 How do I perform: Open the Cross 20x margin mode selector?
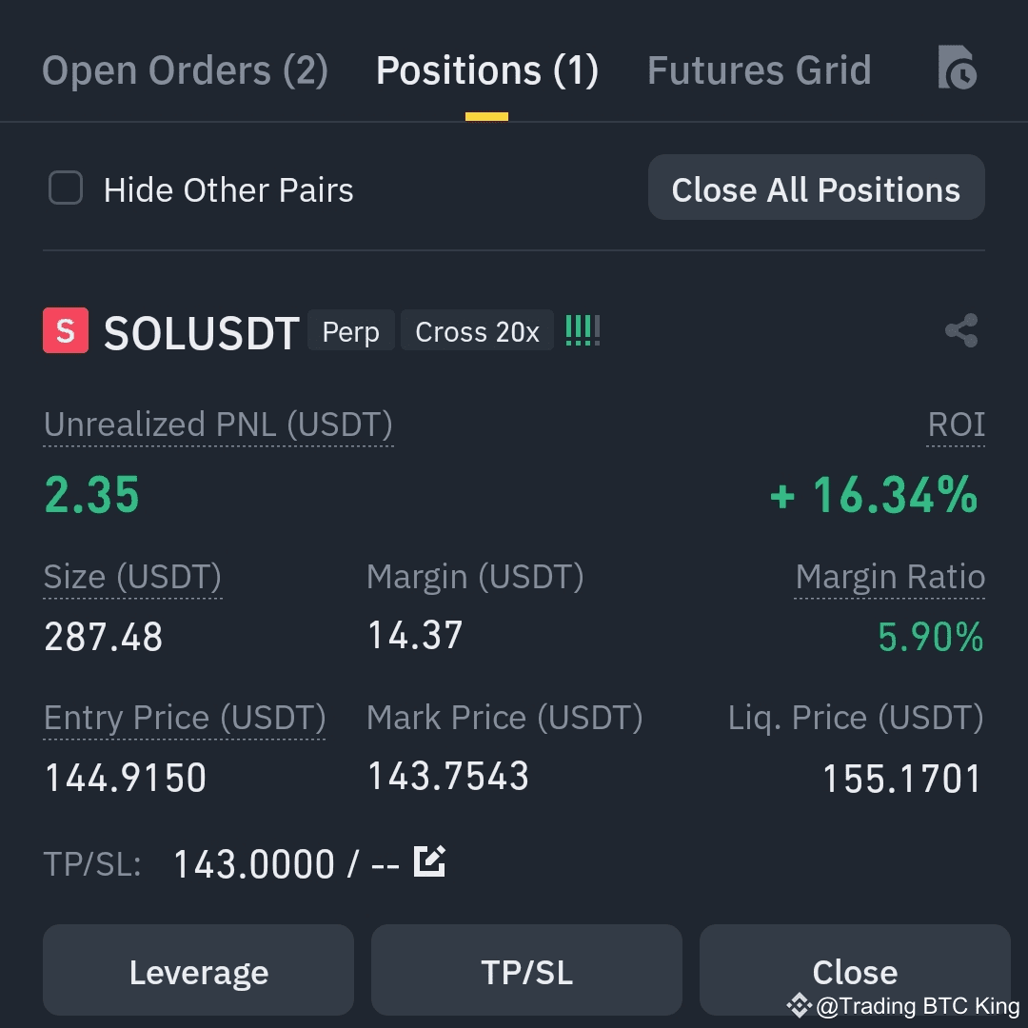point(477,330)
